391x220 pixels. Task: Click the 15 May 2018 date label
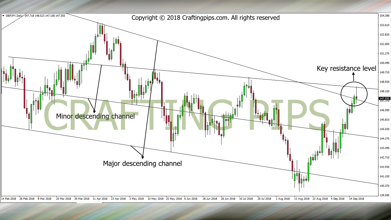click(x=155, y=199)
